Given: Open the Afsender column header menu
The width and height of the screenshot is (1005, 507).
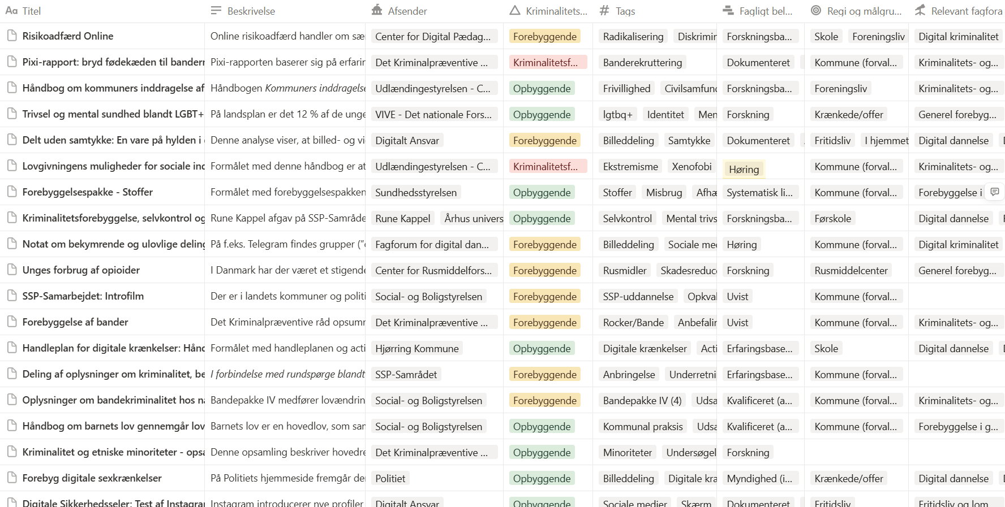Looking at the screenshot, I should point(407,11).
